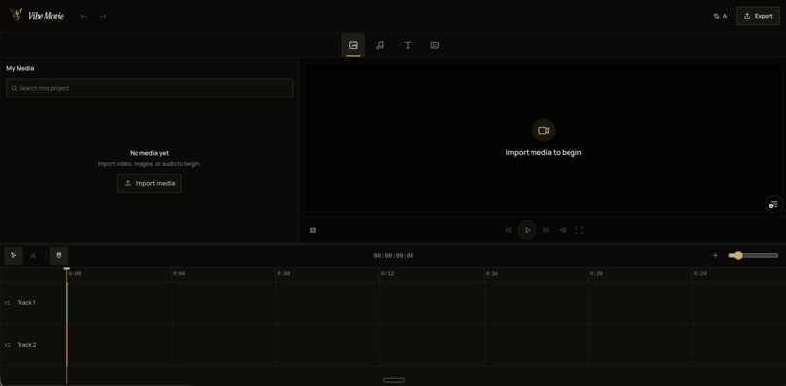The image size is (786, 386).
Task: Click the 0:20 ruler mark
Action: coord(596,274)
